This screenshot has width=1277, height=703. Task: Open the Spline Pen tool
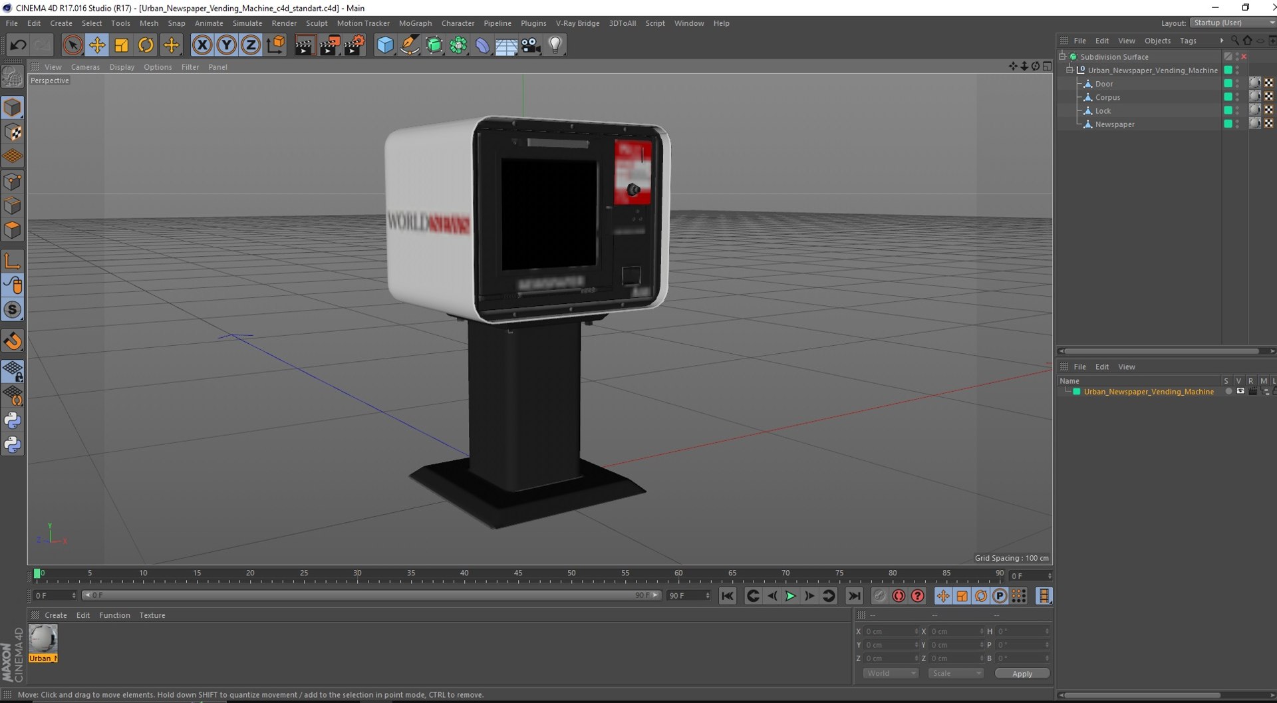pos(410,45)
